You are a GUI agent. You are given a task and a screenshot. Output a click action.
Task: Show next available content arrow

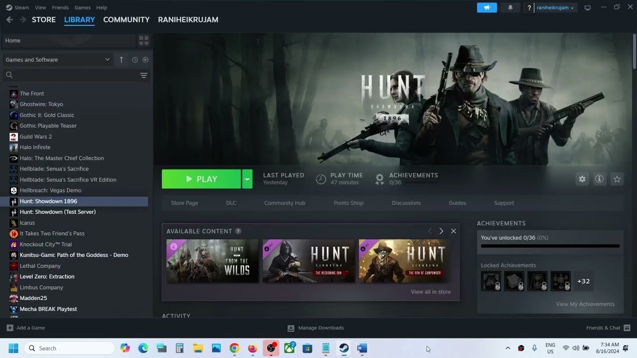441,231
